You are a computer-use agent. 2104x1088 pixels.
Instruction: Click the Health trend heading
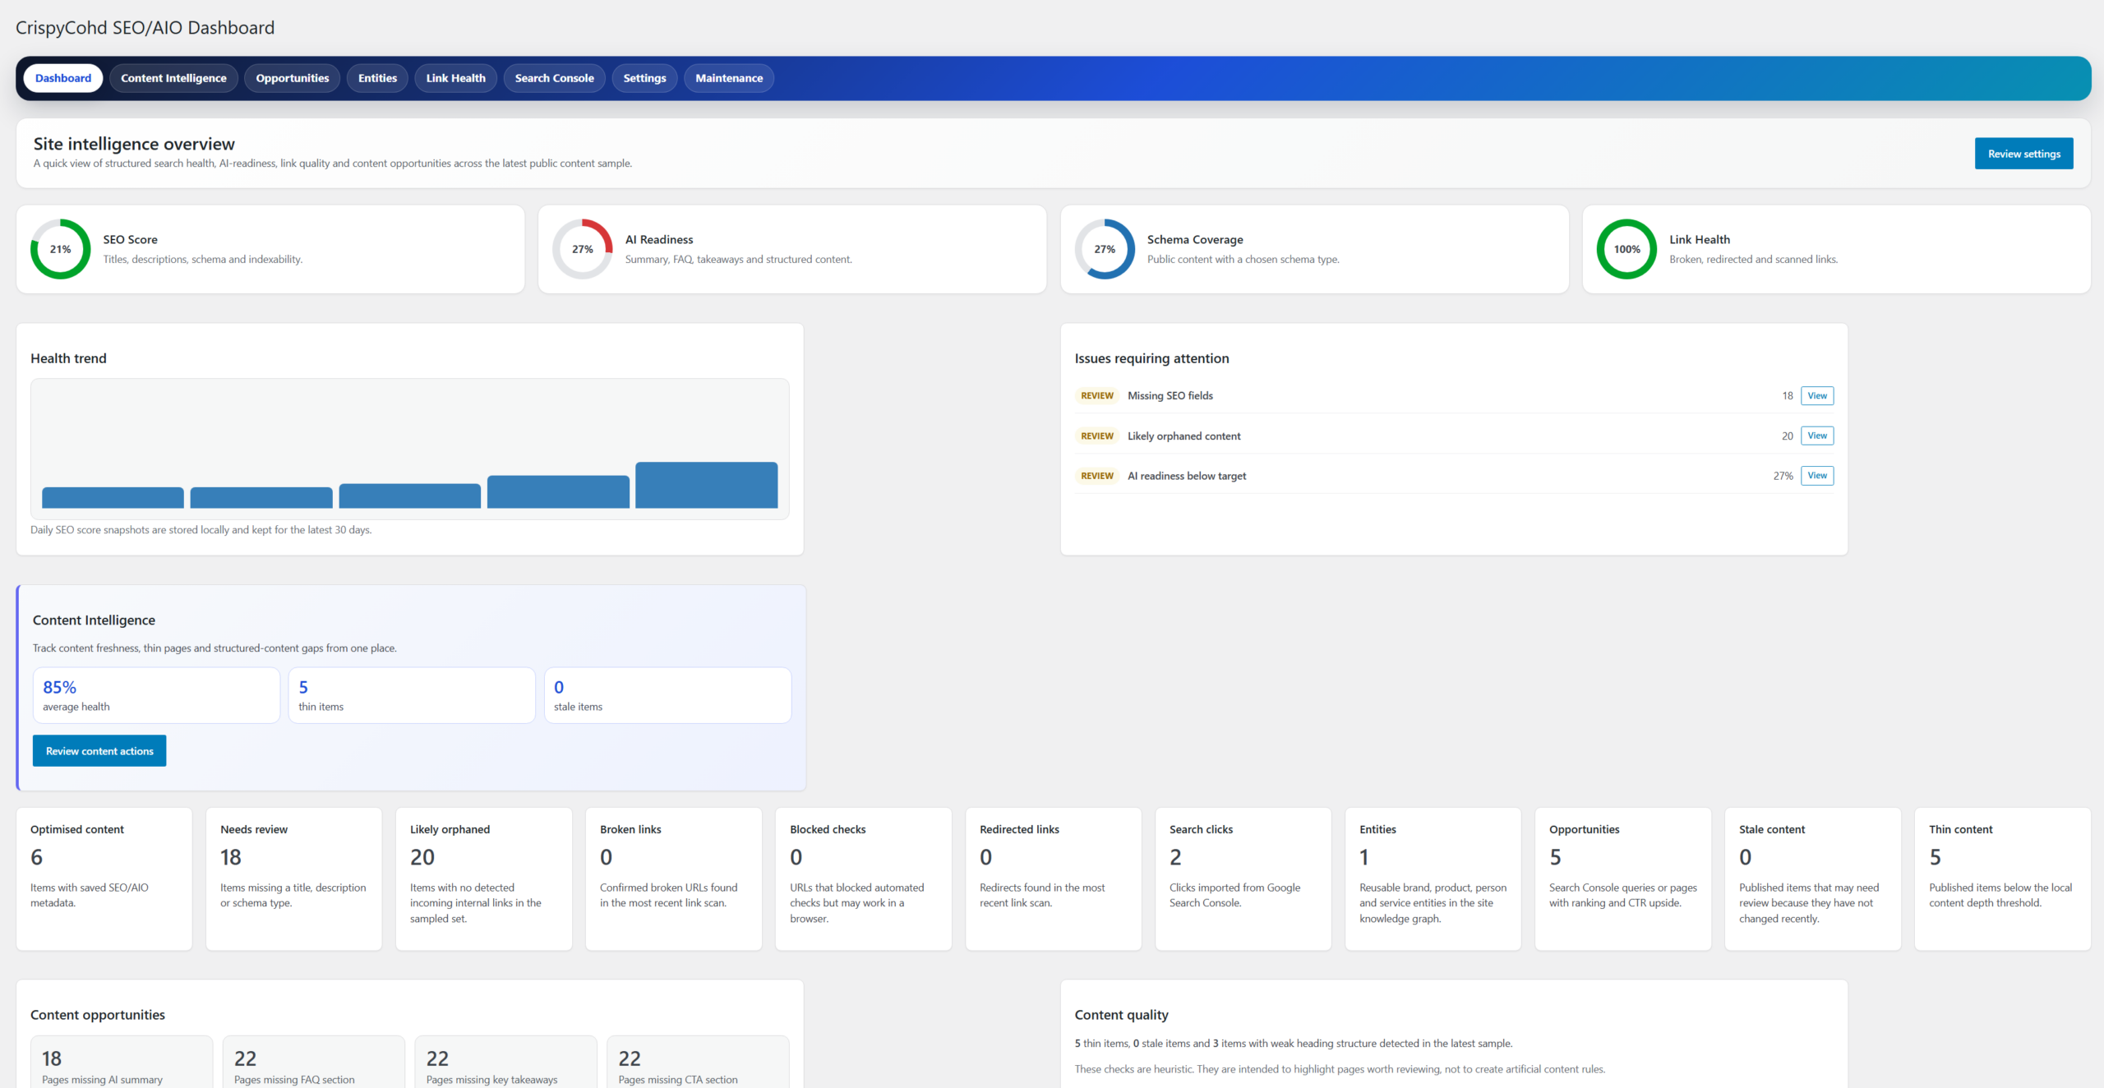[x=68, y=358]
